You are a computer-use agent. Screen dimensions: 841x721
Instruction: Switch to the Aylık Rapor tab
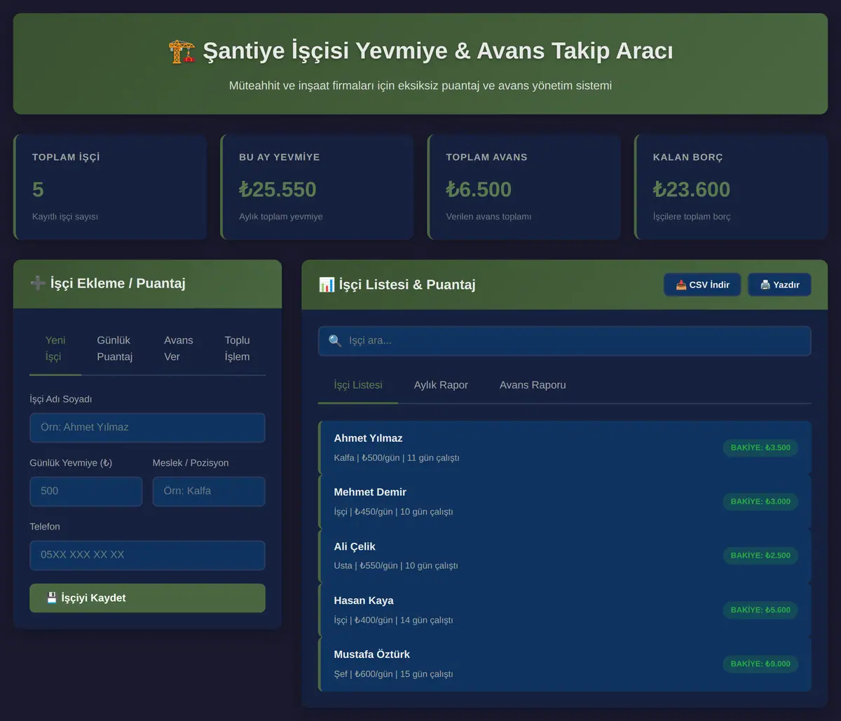click(x=441, y=385)
